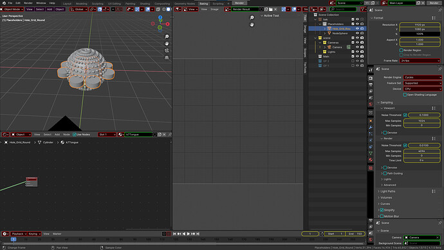Click the zoom magnifier in image editor

tap(252, 17)
